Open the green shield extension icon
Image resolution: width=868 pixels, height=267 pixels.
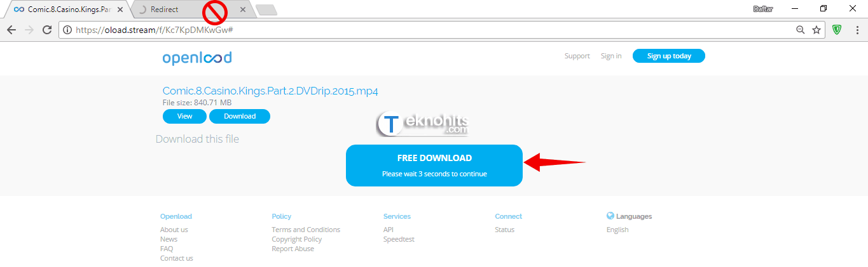click(x=837, y=30)
